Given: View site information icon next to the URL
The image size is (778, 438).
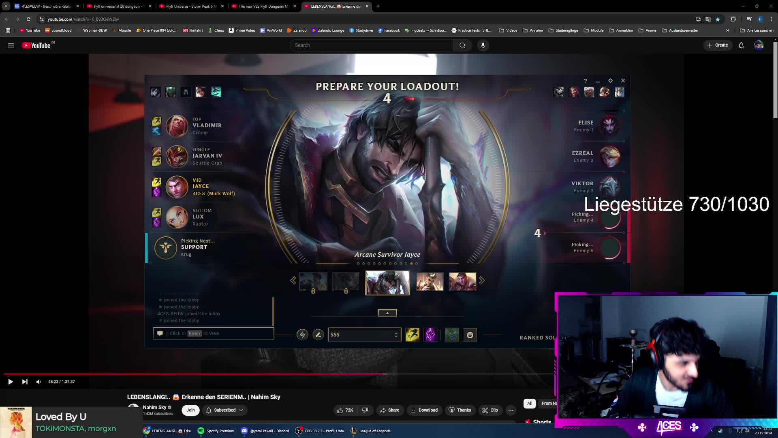Looking at the screenshot, I should click(x=41, y=19).
